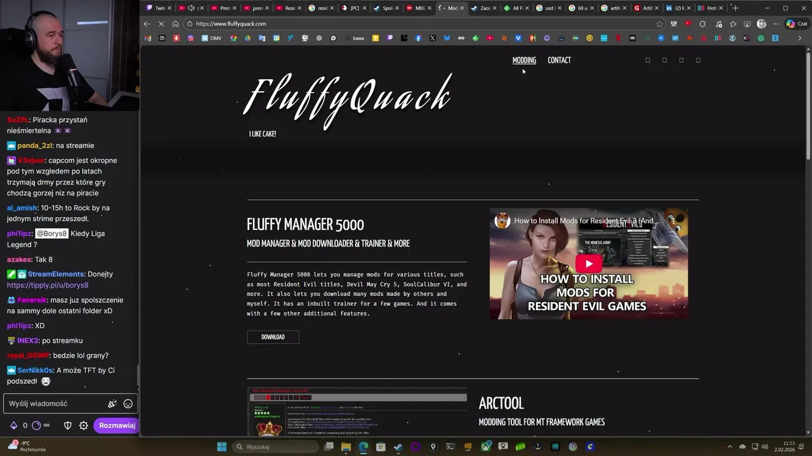Viewport: 812px width, 456px height.
Task: Bookmark this page with the star icon
Action: pyautogui.click(x=660, y=24)
